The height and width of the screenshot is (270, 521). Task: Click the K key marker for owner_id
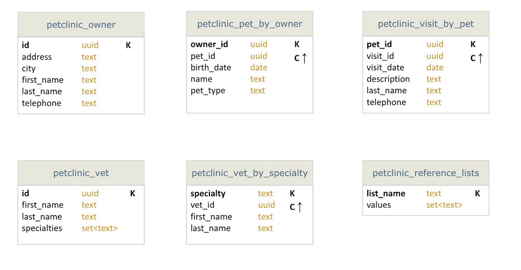297,45
